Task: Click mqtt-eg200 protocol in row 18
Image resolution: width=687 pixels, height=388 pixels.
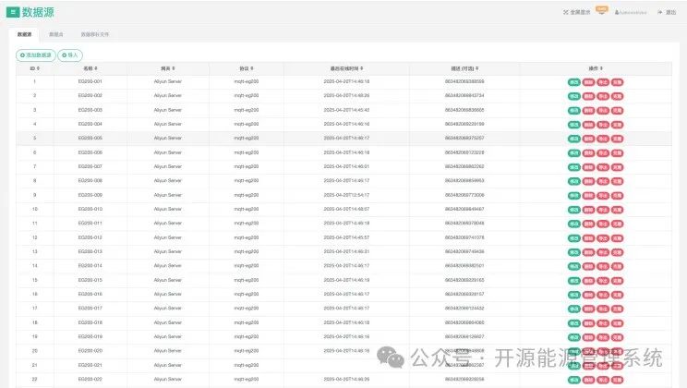Action: click(247, 322)
